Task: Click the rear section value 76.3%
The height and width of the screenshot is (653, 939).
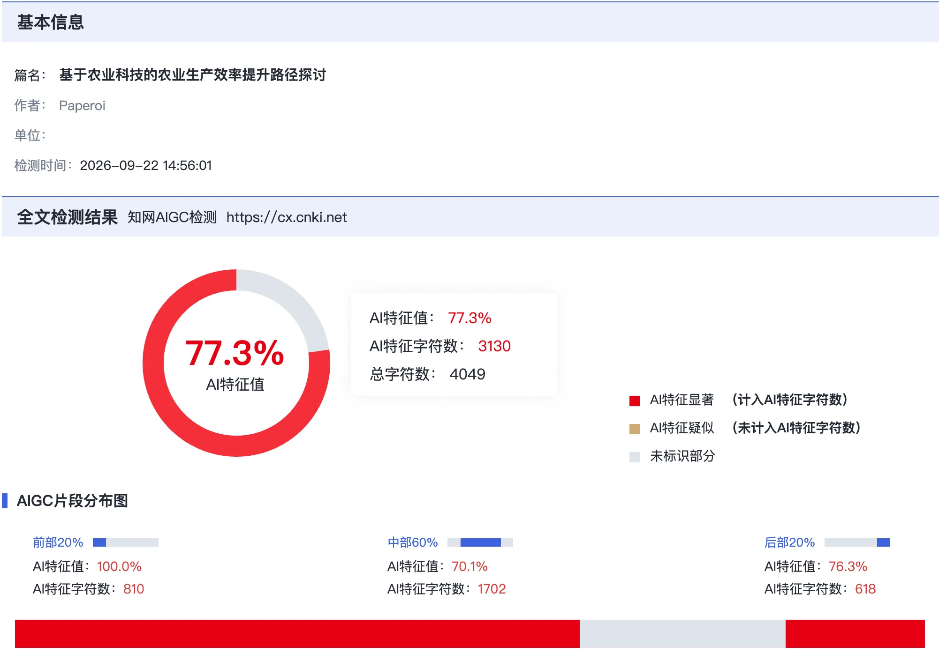Action: tap(848, 566)
